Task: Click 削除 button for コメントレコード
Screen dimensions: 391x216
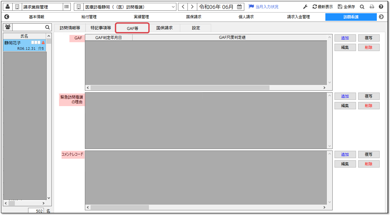Action: point(369,164)
